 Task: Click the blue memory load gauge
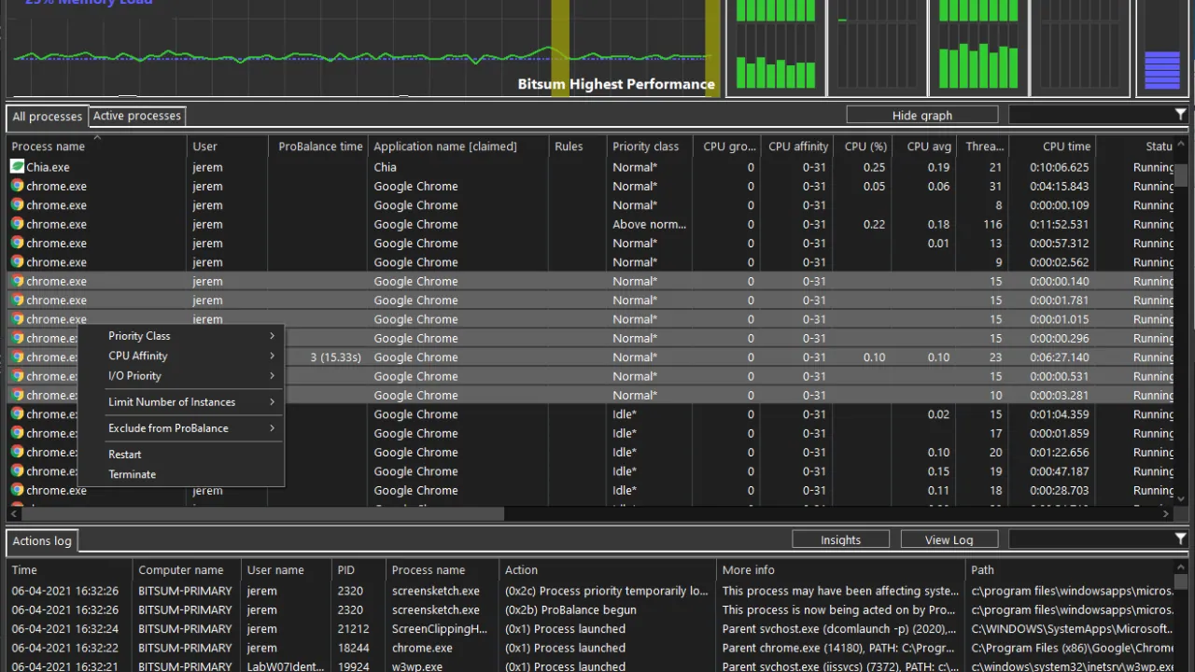point(1162,70)
